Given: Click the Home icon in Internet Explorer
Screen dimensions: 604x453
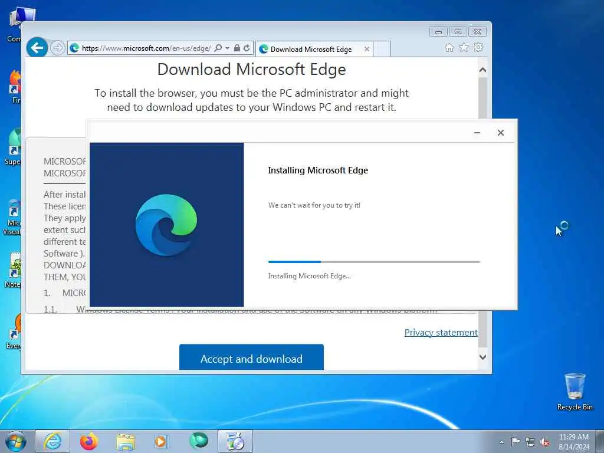Looking at the screenshot, I should [449, 47].
